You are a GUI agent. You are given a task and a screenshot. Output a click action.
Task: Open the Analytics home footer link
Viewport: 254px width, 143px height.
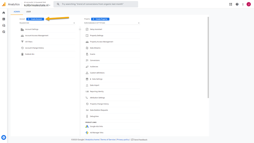(x=92, y=139)
